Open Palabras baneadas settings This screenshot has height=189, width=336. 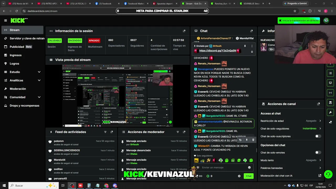pyautogui.click(x=291, y=168)
